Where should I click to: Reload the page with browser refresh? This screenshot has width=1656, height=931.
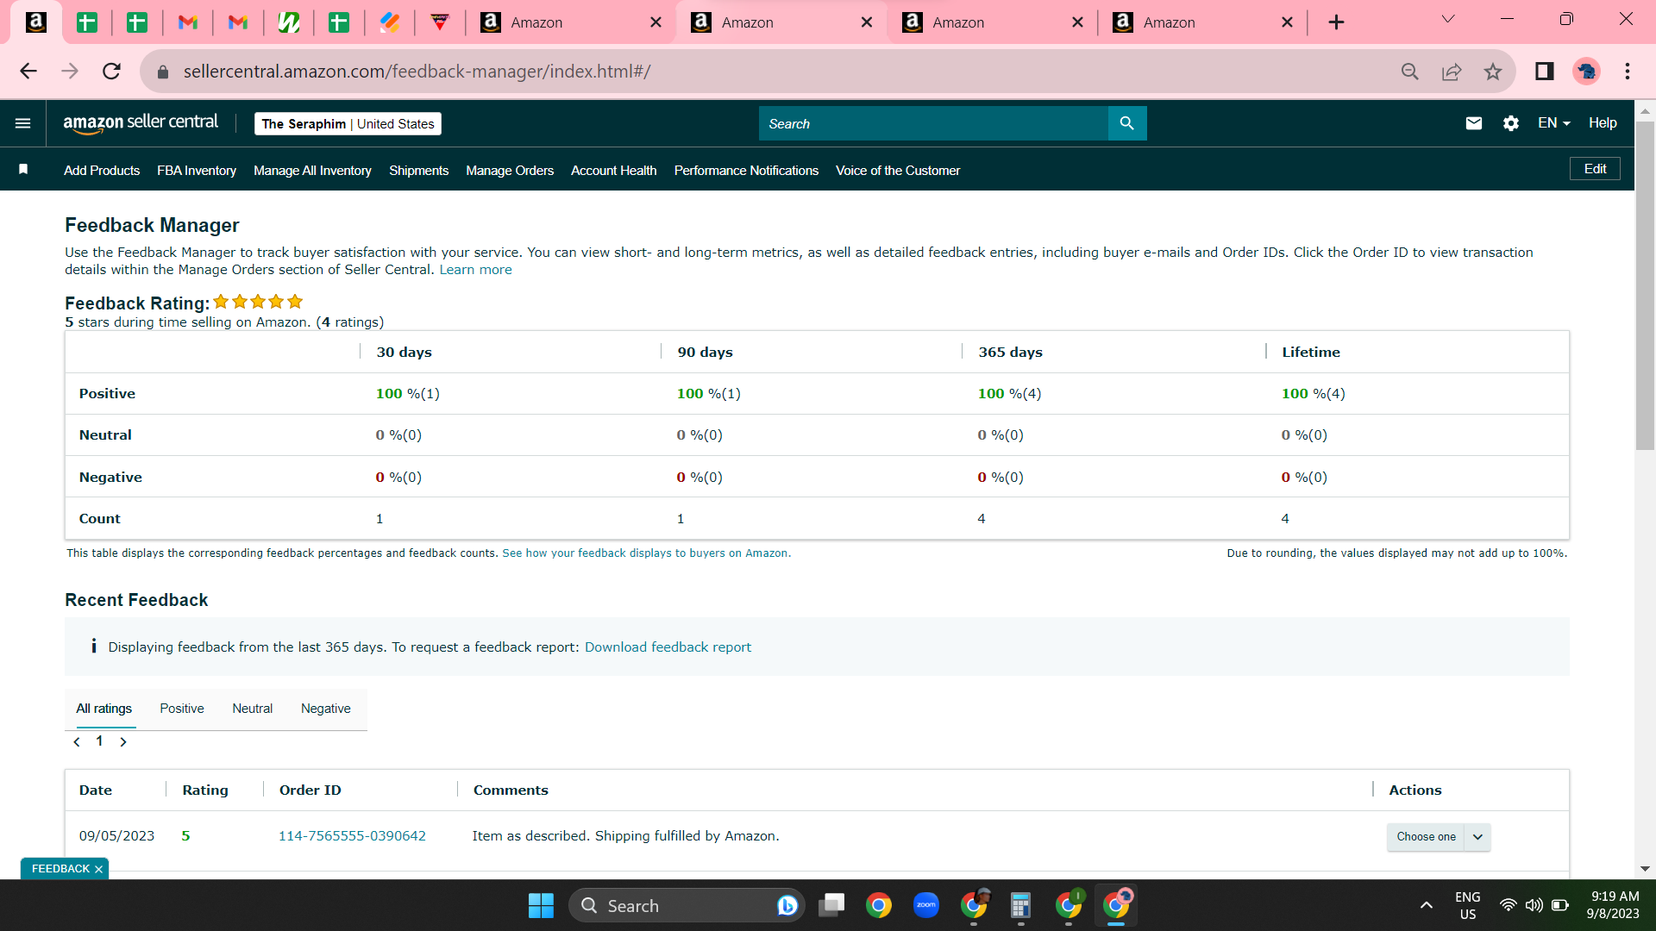coord(111,71)
